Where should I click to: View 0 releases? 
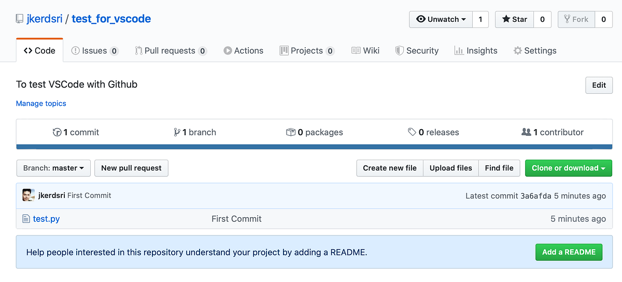(x=433, y=132)
